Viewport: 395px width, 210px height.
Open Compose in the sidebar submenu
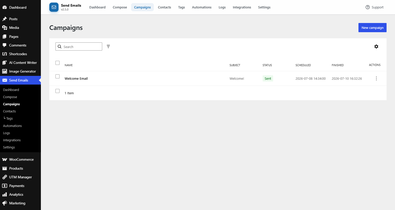point(10,97)
